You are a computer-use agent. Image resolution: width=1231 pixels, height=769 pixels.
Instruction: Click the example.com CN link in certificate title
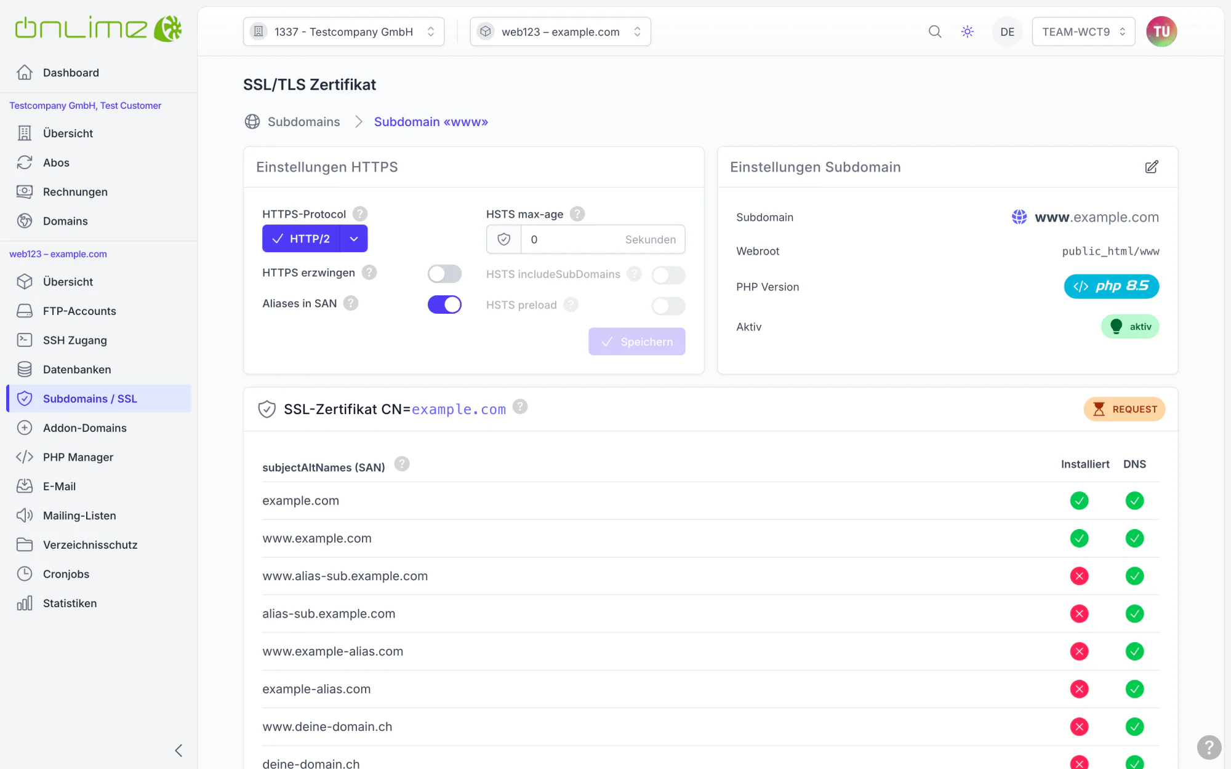click(x=459, y=409)
